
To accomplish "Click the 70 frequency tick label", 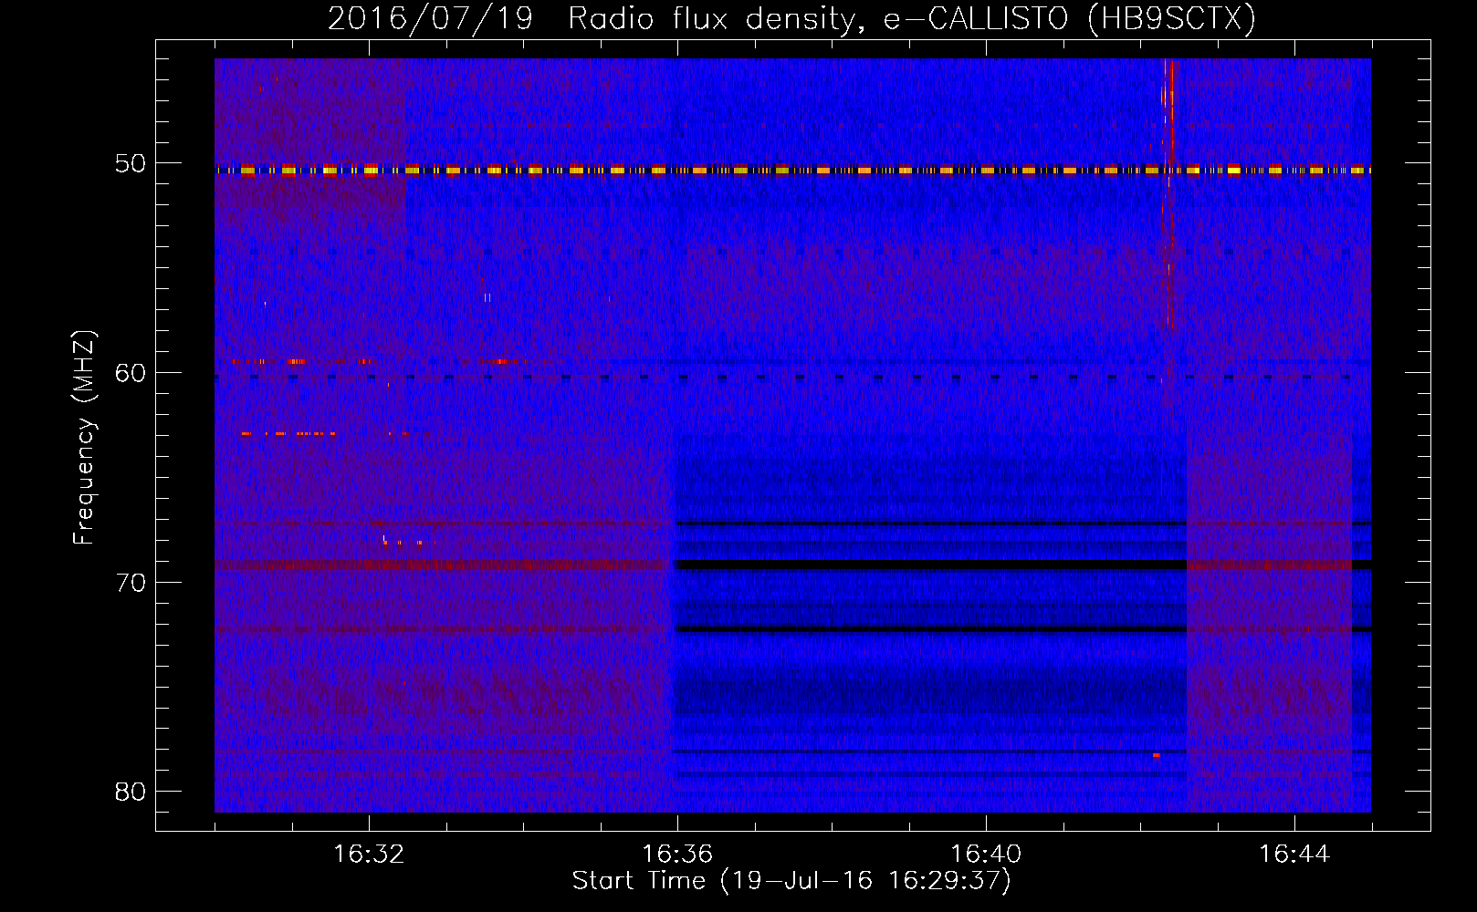I will point(131,583).
